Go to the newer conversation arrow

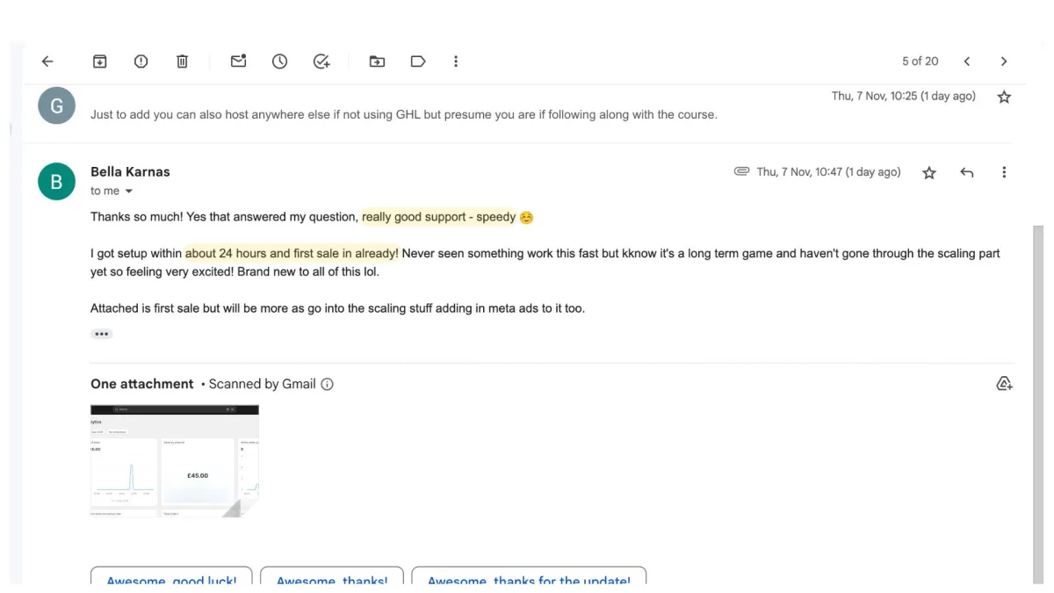(966, 61)
